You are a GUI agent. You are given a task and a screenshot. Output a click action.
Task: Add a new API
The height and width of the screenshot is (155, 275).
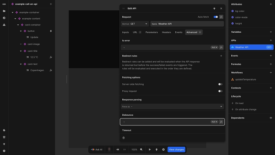pyautogui.click(x=271, y=40)
